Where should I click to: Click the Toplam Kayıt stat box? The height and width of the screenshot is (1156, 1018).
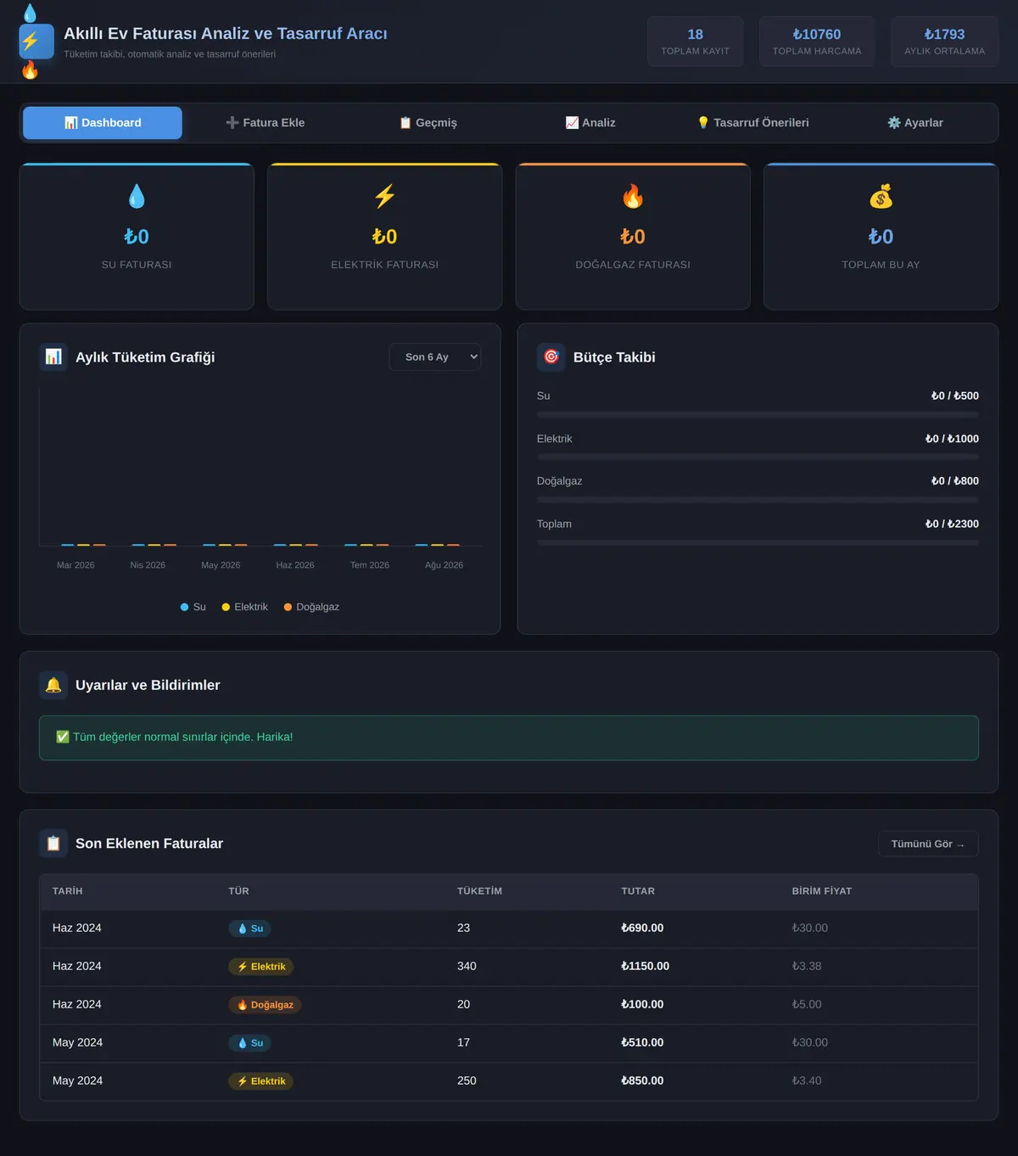point(696,42)
